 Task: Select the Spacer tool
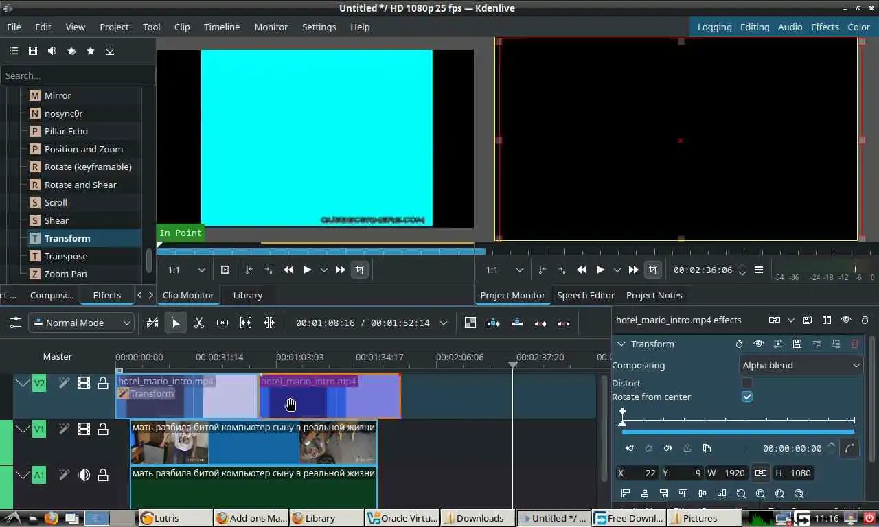coord(222,323)
